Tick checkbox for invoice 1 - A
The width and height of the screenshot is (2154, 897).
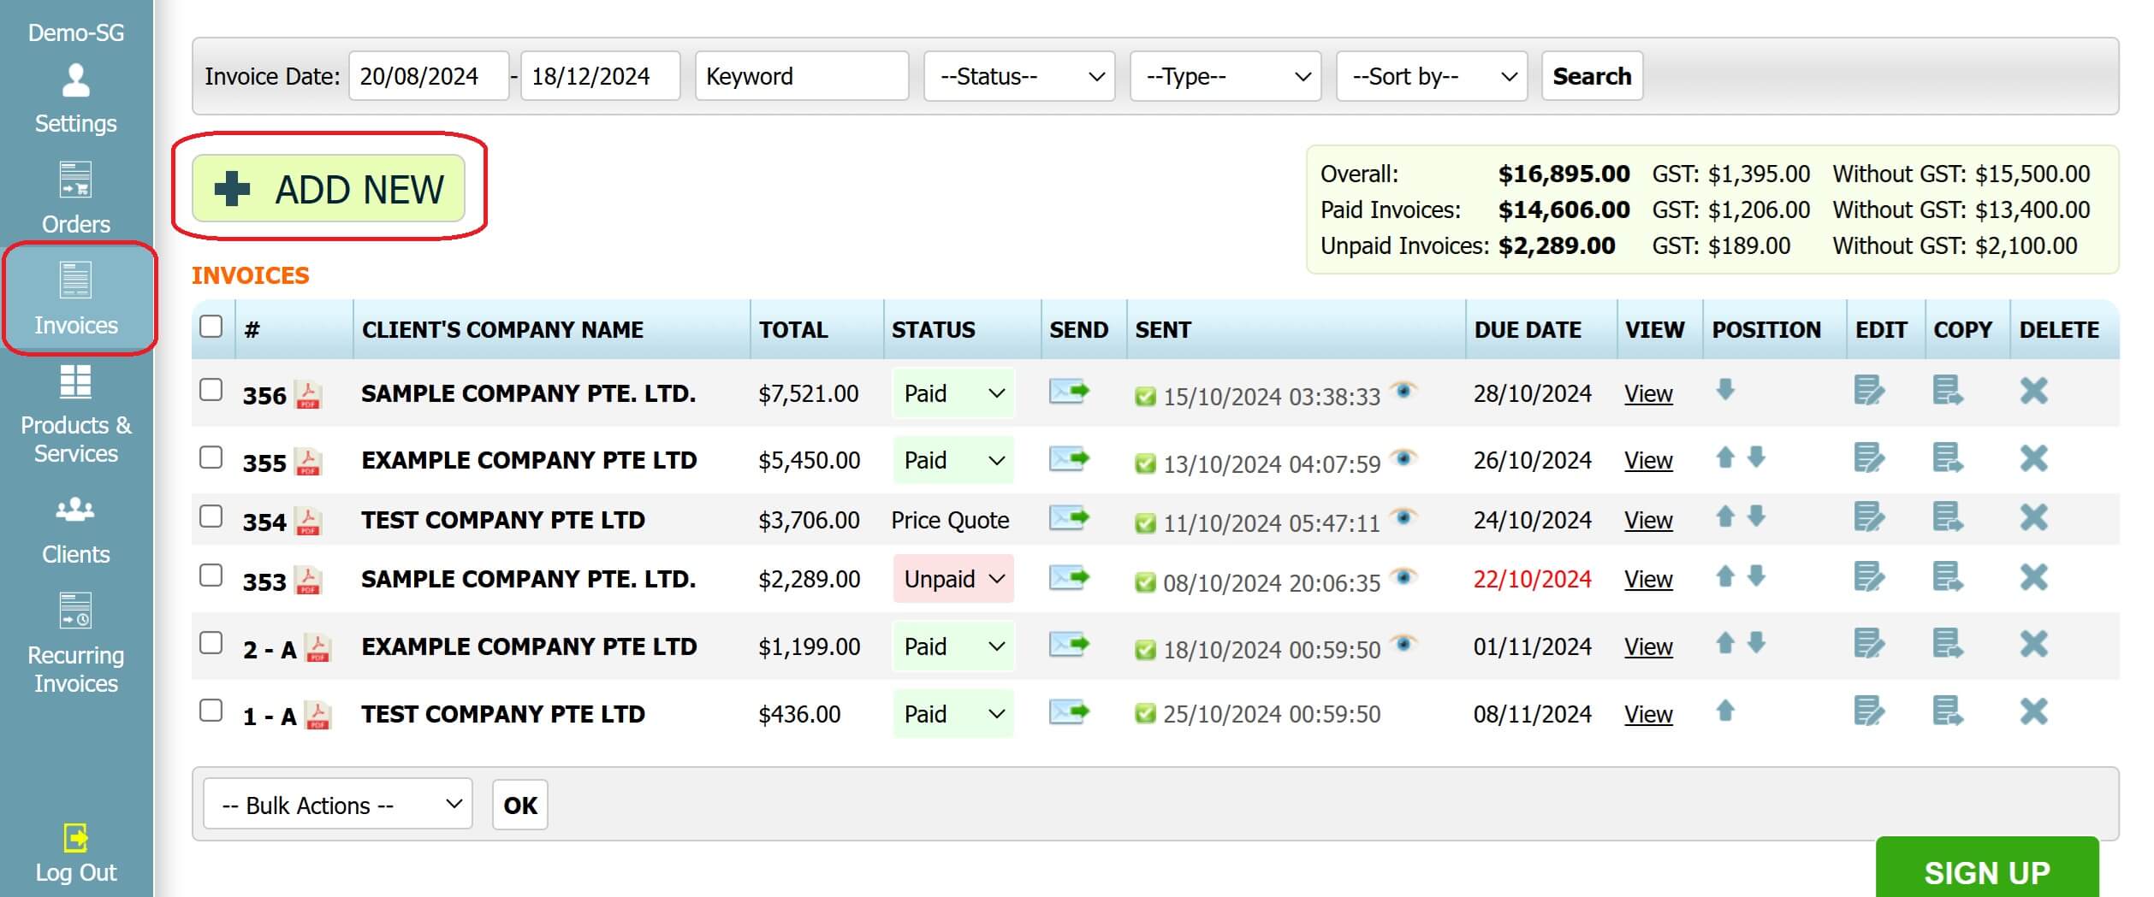coord(211,711)
